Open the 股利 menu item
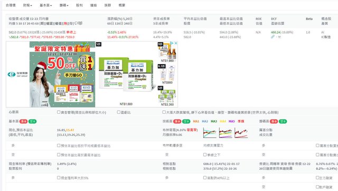Screen dimensions: 338x191 (x=79, y=5)
